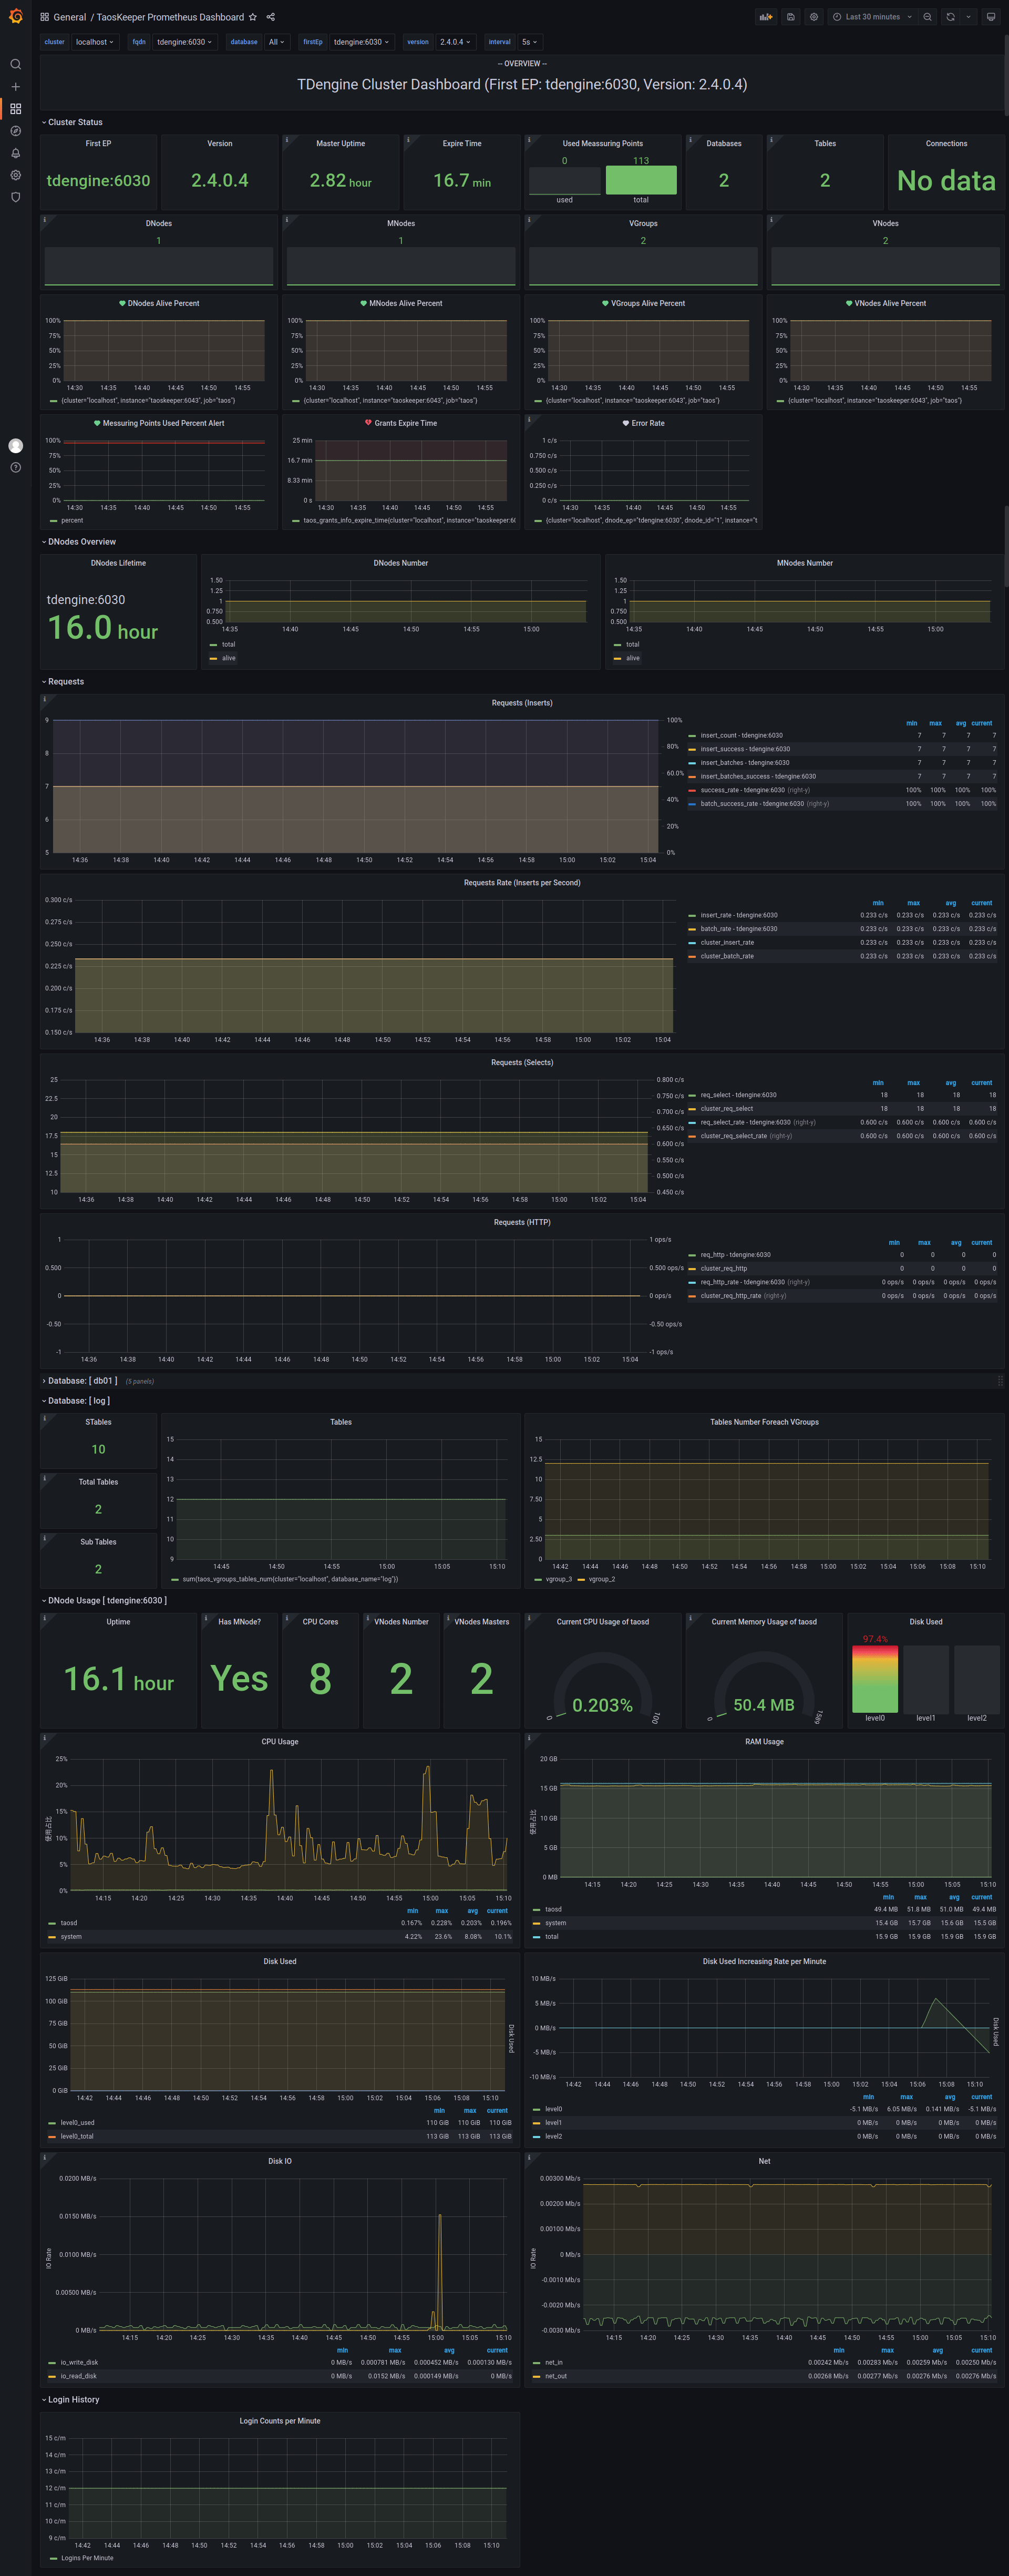
Task: Click the General folder breadcrumb link
Action: (x=69, y=17)
